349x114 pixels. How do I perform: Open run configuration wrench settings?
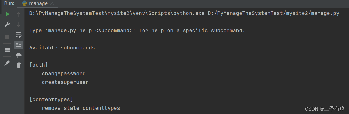coord(8,25)
